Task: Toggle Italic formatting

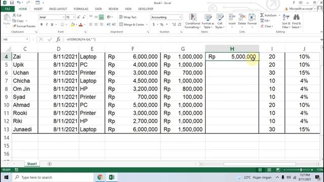Action: coord(47,25)
